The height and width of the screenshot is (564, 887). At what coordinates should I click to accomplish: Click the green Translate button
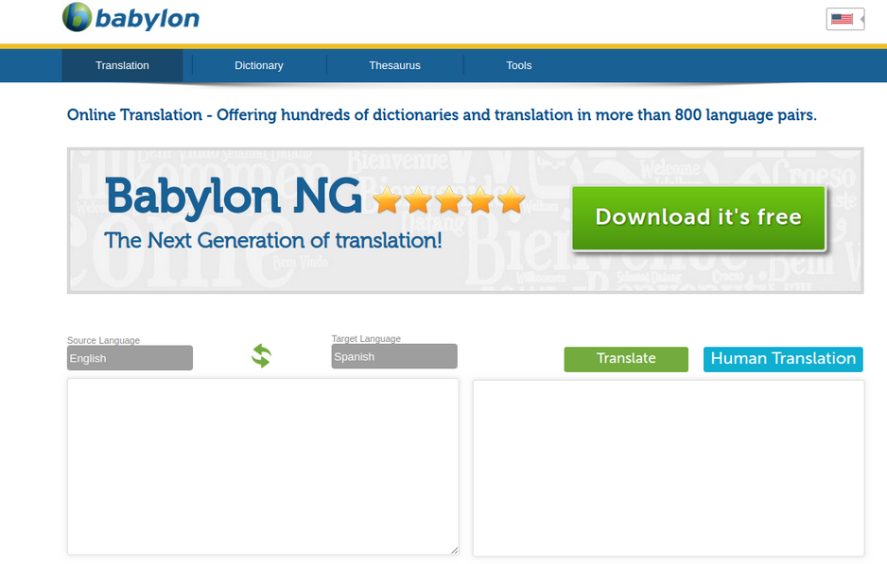coord(626,359)
